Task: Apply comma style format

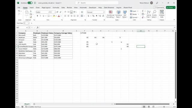Action: pyautogui.click(x=97, y=16)
